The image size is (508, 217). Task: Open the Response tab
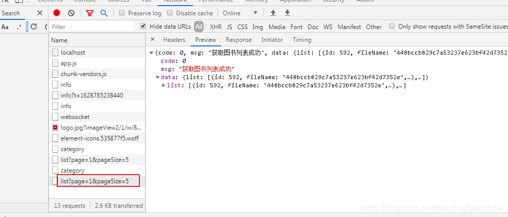(239, 40)
